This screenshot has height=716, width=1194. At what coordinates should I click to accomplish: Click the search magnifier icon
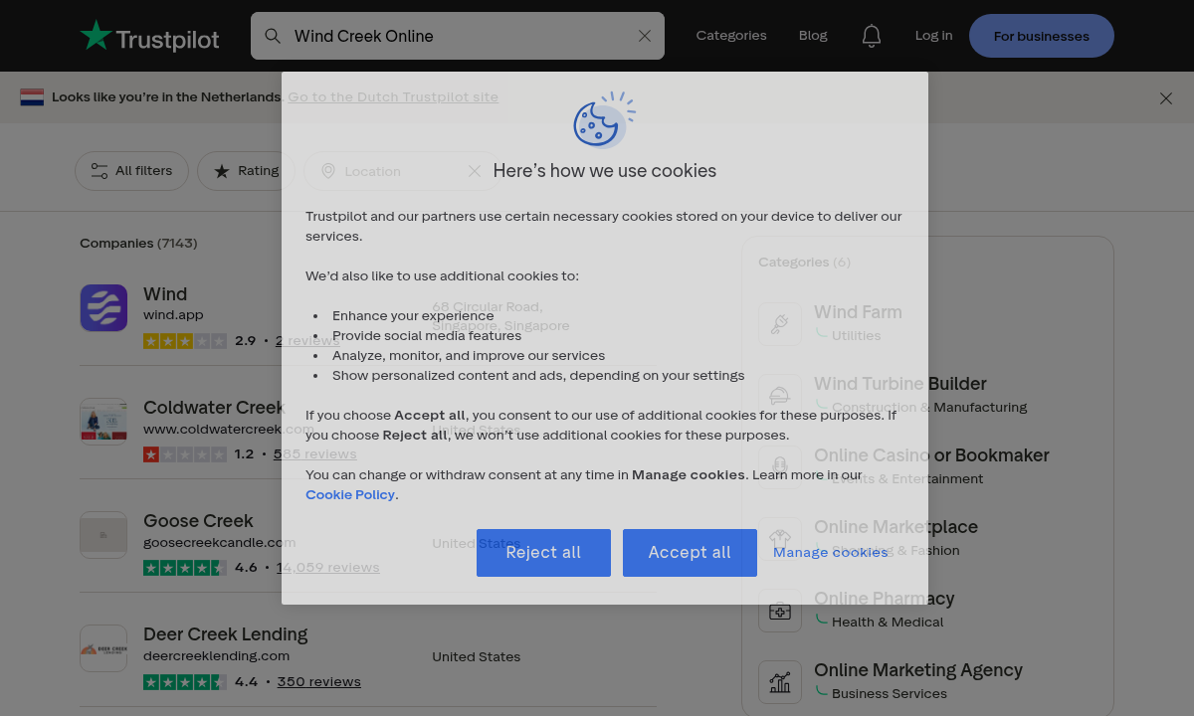tap(273, 36)
